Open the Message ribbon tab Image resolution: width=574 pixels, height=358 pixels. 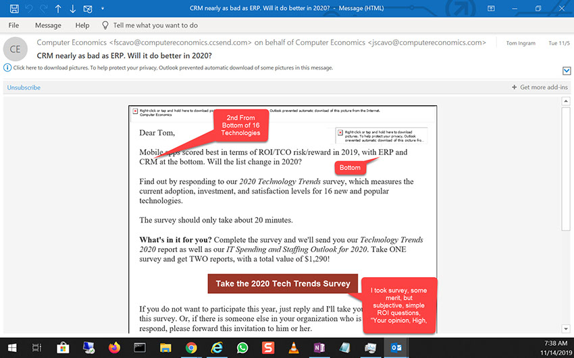pos(48,26)
